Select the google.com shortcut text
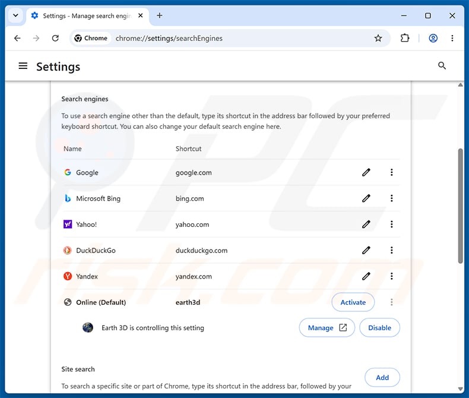The image size is (469, 398). (194, 173)
